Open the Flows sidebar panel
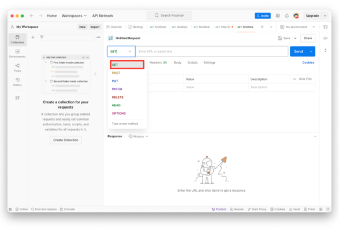339x231 pixels. click(x=17, y=68)
